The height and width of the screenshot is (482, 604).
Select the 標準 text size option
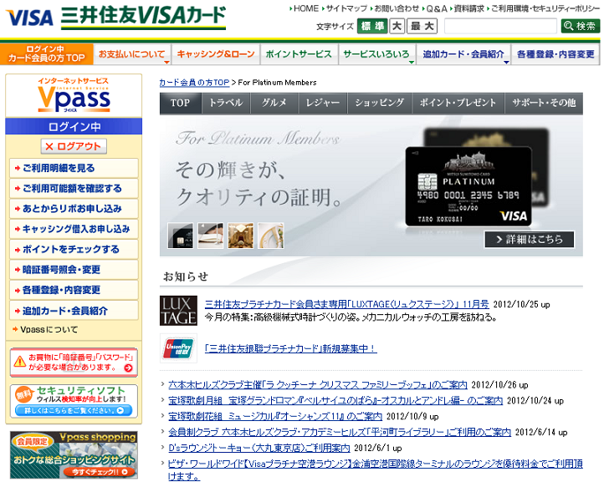click(x=372, y=26)
